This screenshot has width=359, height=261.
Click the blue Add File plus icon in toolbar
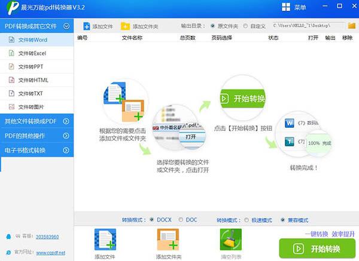pyautogui.click(x=87, y=26)
